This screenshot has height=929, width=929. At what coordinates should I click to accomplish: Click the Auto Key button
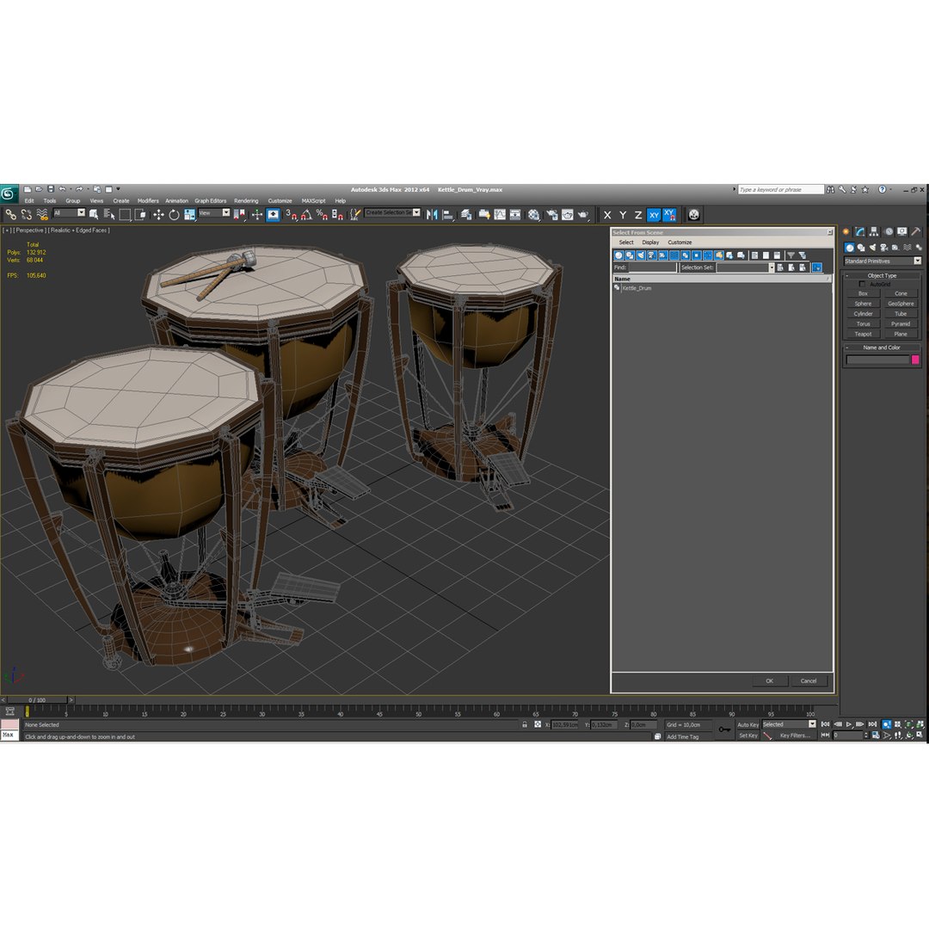click(748, 724)
